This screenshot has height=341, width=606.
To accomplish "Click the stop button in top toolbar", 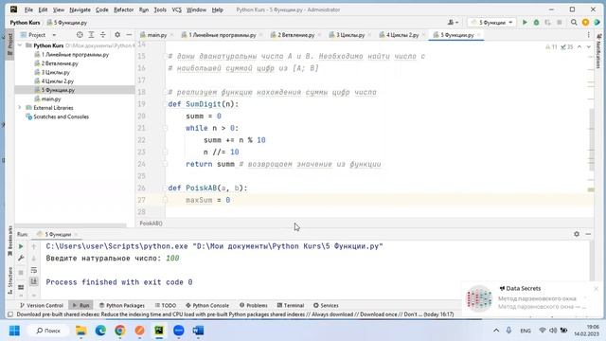I will pos(560,23).
